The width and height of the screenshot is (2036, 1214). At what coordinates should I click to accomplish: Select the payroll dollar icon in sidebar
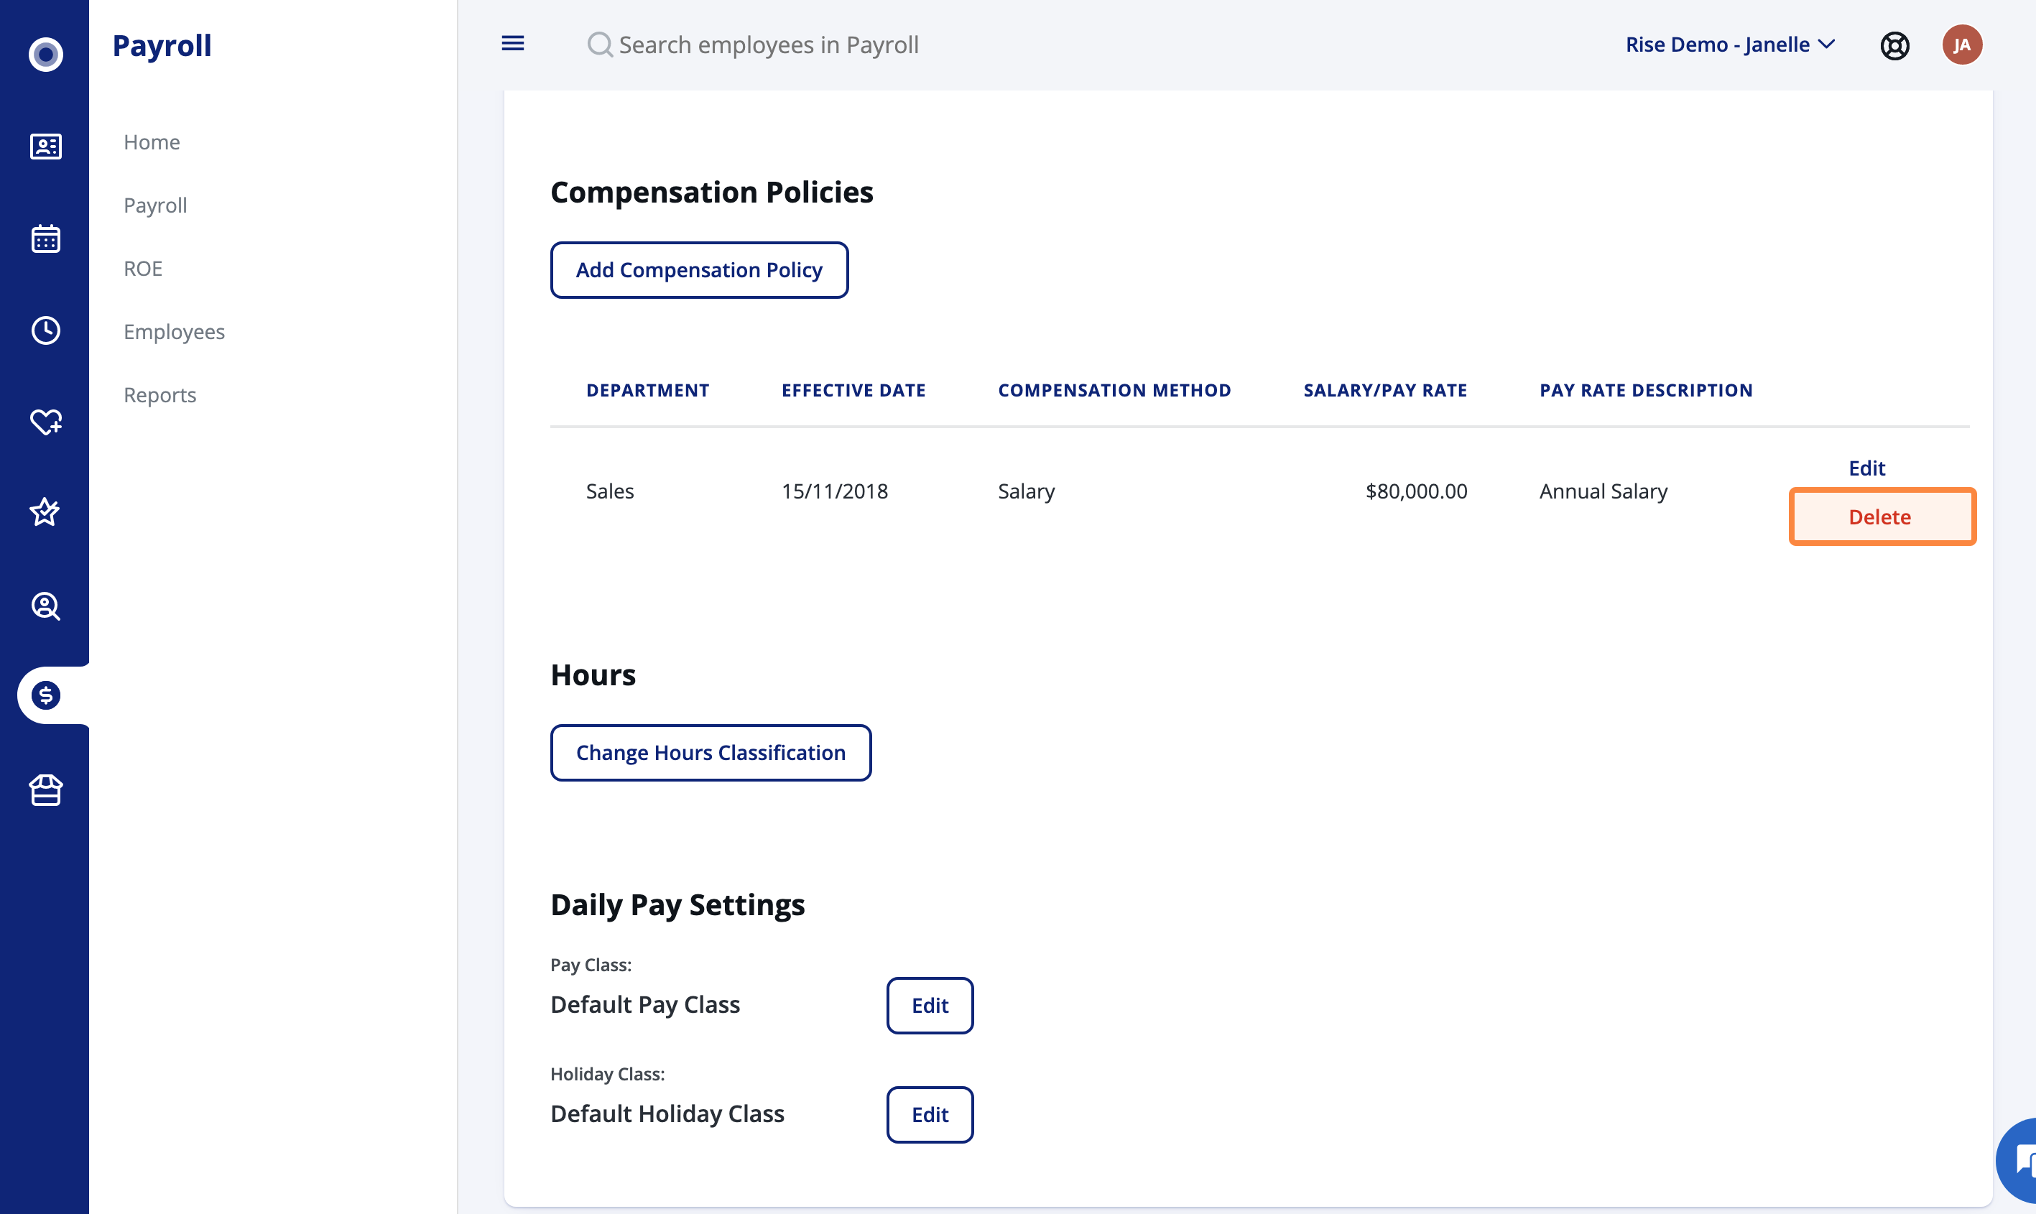point(46,695)
